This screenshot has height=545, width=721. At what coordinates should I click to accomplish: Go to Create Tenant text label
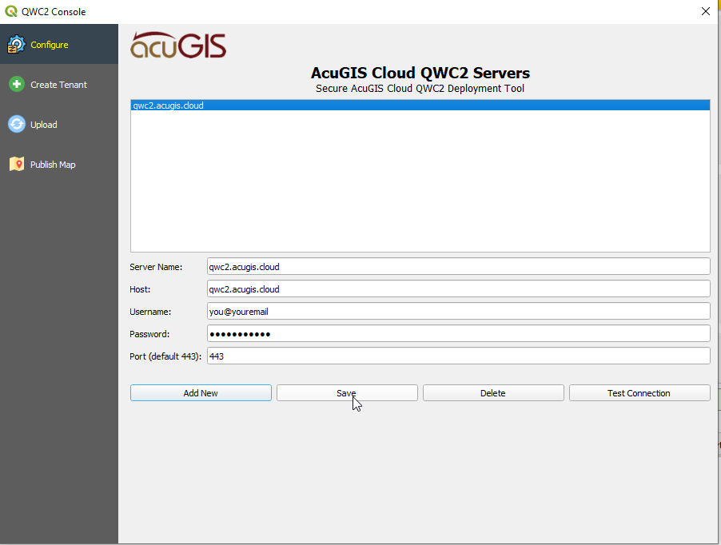coord(58,85)
